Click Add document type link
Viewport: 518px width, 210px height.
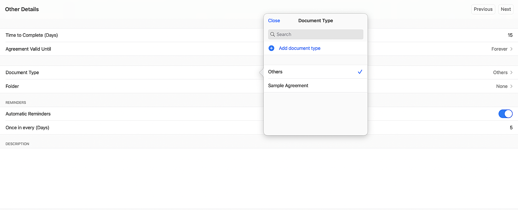(299, 48)
